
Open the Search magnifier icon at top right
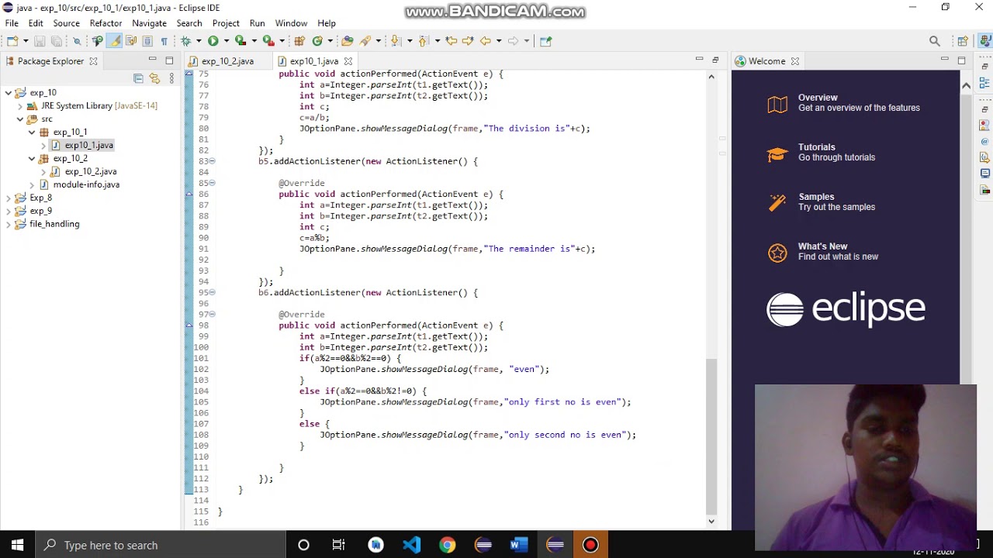(935, 41)
